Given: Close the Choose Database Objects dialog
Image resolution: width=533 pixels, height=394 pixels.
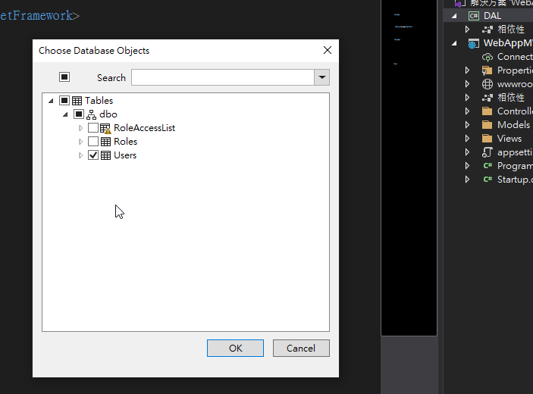Looking at the screenshot, I should pos(328,50).
